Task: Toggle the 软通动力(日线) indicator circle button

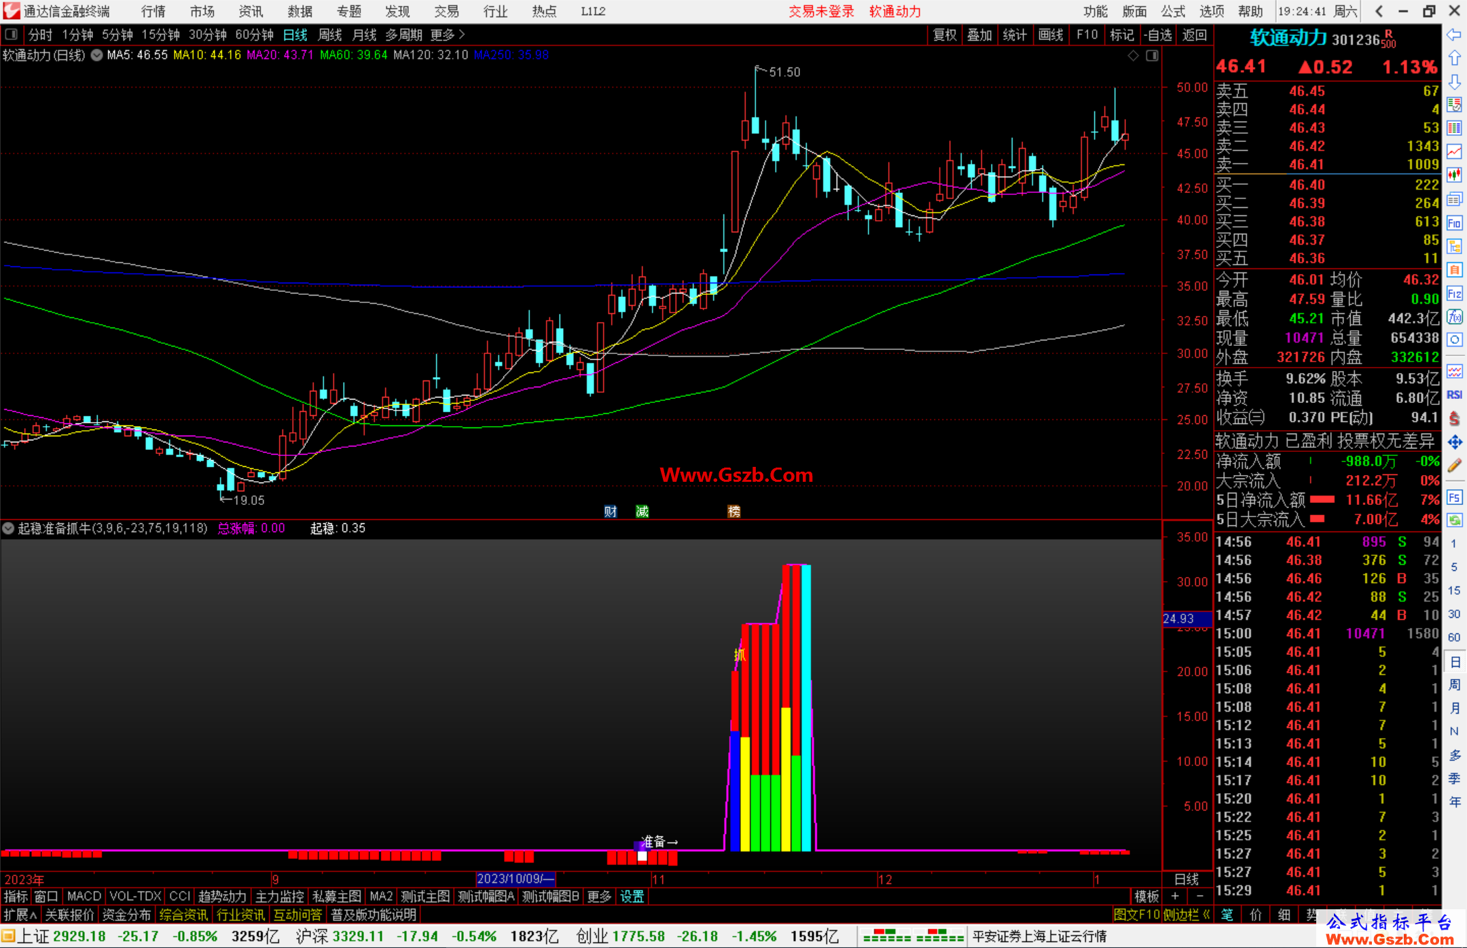Action: [96, 55]
